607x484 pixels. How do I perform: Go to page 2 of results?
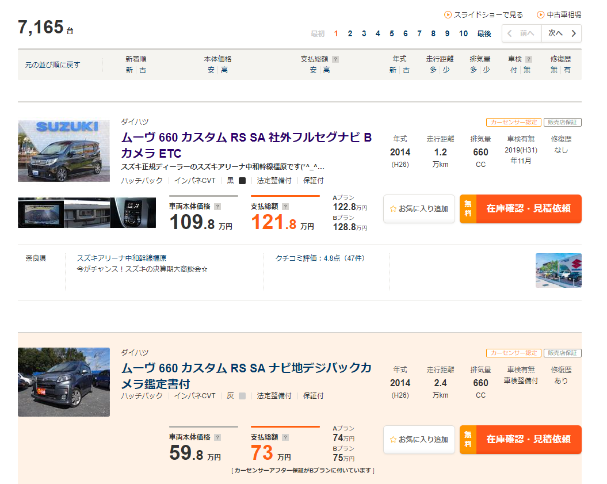[x=350, y=34]
